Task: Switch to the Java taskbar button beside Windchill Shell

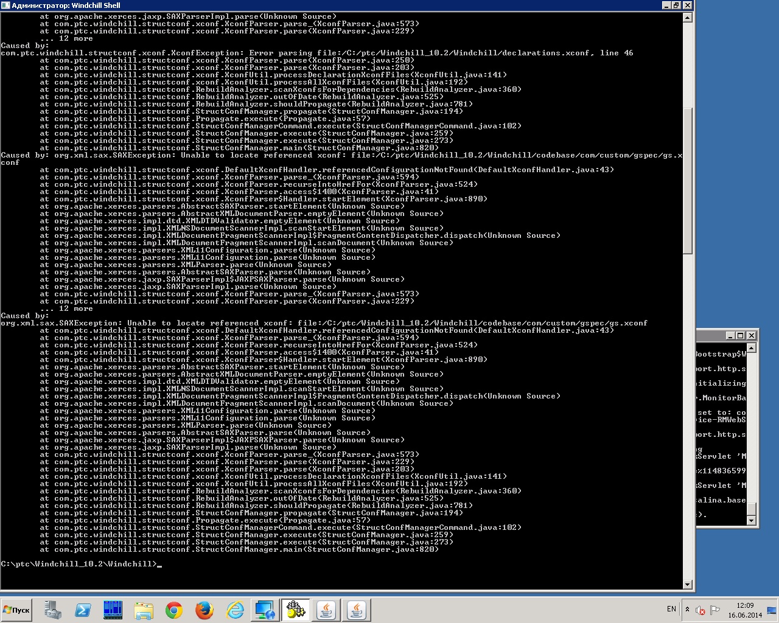Action: (x=326, y=610)
